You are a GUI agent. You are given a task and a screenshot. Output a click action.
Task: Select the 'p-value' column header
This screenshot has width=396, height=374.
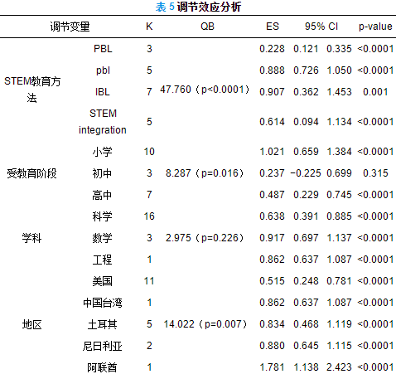pyautogui.click(x=375, y=27)
